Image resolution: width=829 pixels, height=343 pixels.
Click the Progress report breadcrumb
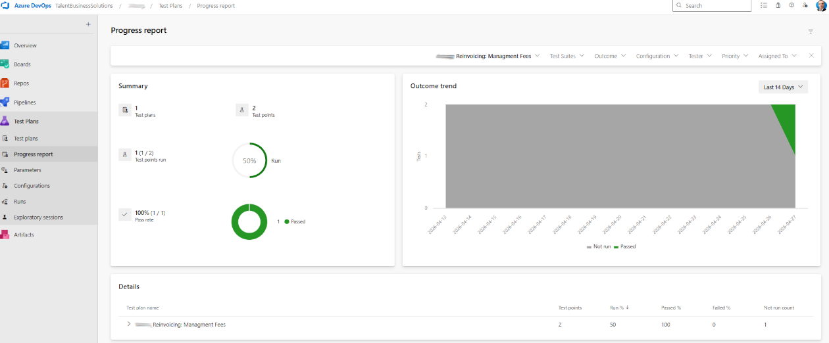tap(216, 5)
